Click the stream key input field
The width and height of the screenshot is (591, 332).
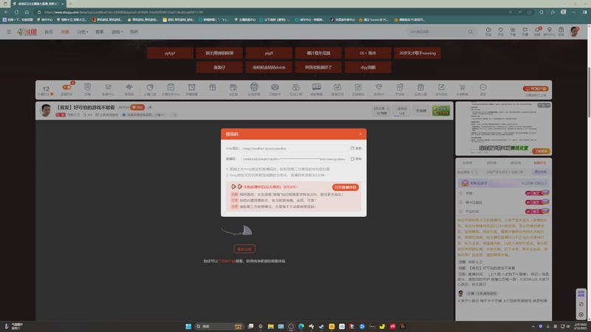pyautogui.click(x=294, y=159)
